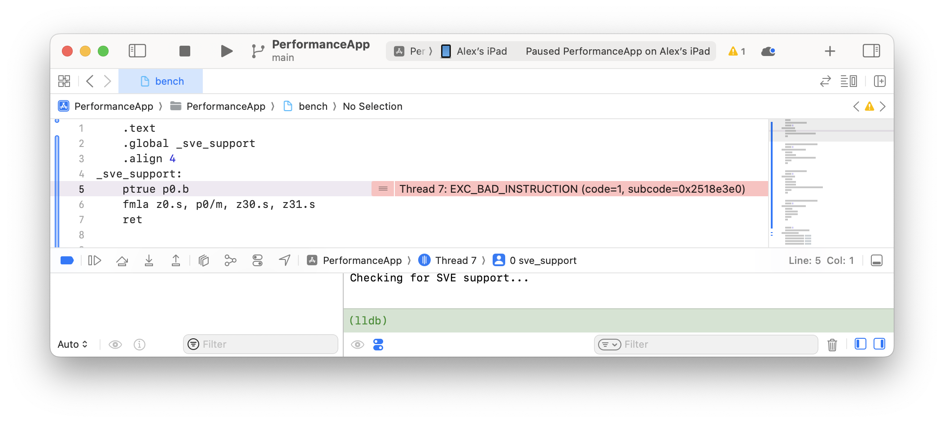This screenshot has height=423, width=944.
Task: Click the Simulate Location arrow icon
Action: [284, 260]
